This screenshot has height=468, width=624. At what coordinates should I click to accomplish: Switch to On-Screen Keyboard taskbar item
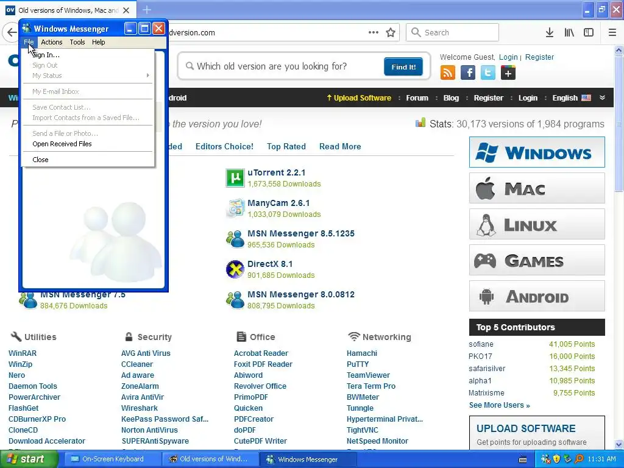tap(112, 459)
